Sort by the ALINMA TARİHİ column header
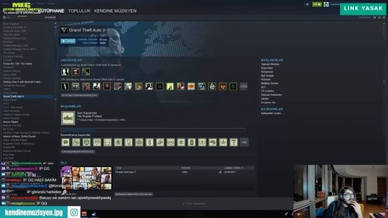This screenshot has width=388, height=218. click(x=233, y=168)
